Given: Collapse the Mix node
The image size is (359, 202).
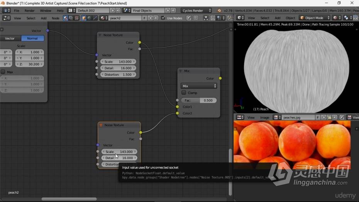Looking at the screenshot, I should (181, 71).
